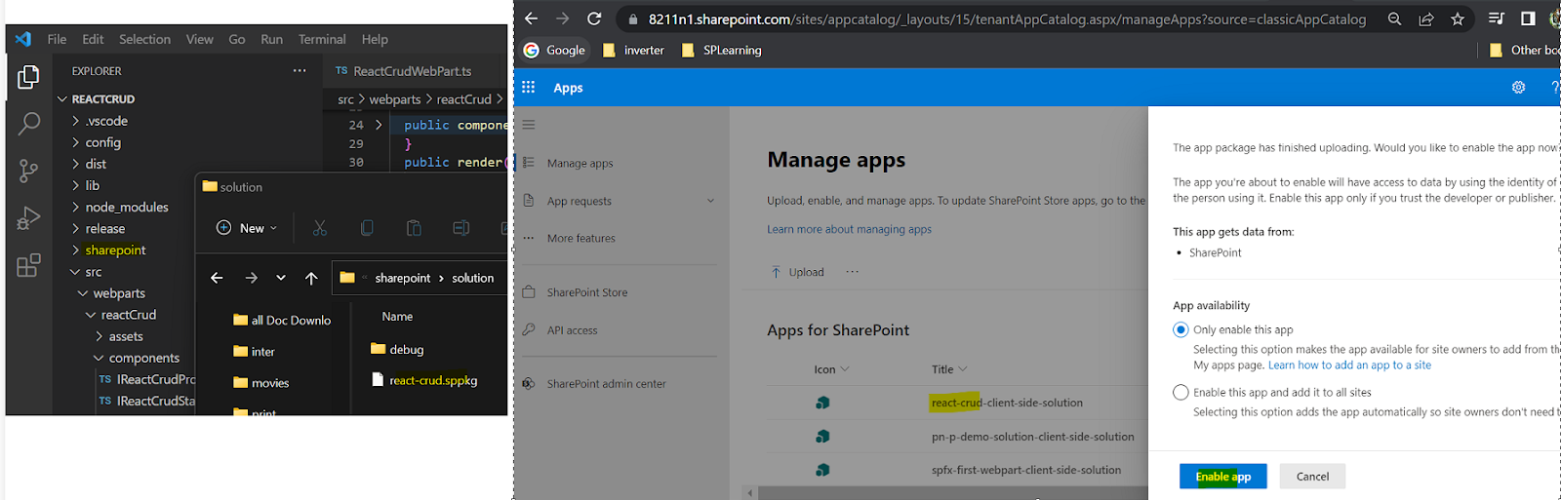Open API access navigation item

pos(572,330)
